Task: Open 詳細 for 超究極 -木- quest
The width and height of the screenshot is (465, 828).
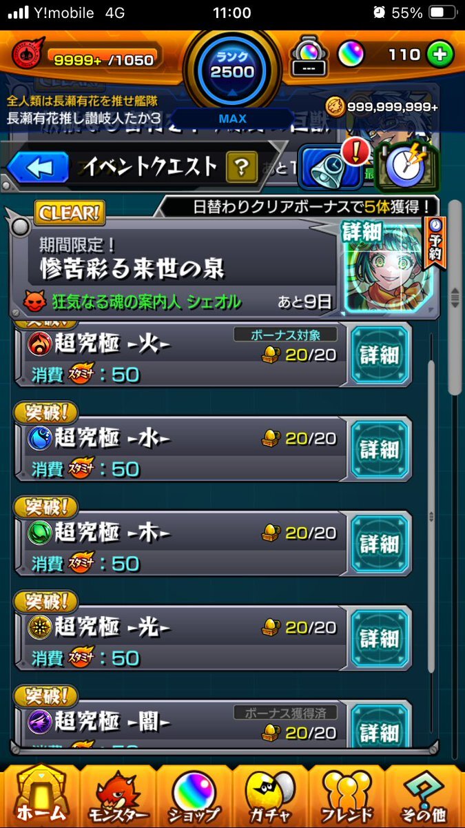Action: click(380, 543)
